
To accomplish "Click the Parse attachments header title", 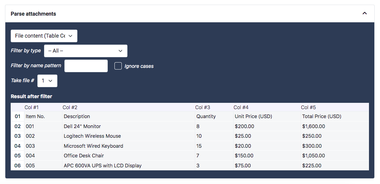I will (33, 14).
